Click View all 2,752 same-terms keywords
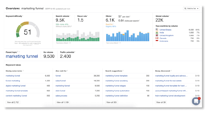The width and height of the screenshot is (206, 113). pos(13,102)
